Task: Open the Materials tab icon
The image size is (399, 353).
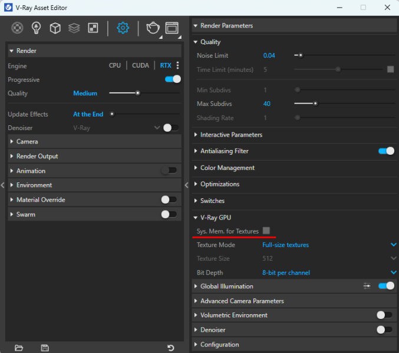Action: (x=17, y=28)
